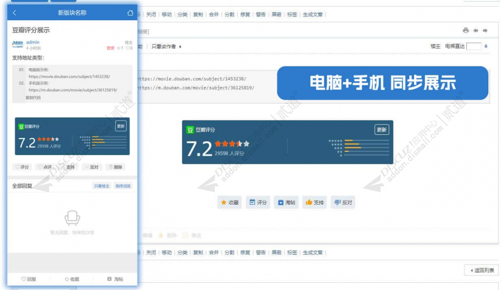Screen dimensions: 501x290
Task: Click the star rating on desktop Douban card
Action: coord(232,144)
